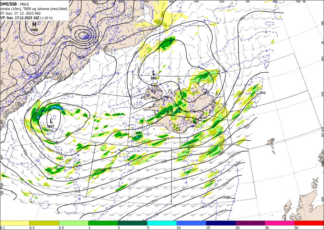The height and width of the screenshot is (230, 324).
Task: Select the green 1–3 mm legend band
Action: pos(103,223)
